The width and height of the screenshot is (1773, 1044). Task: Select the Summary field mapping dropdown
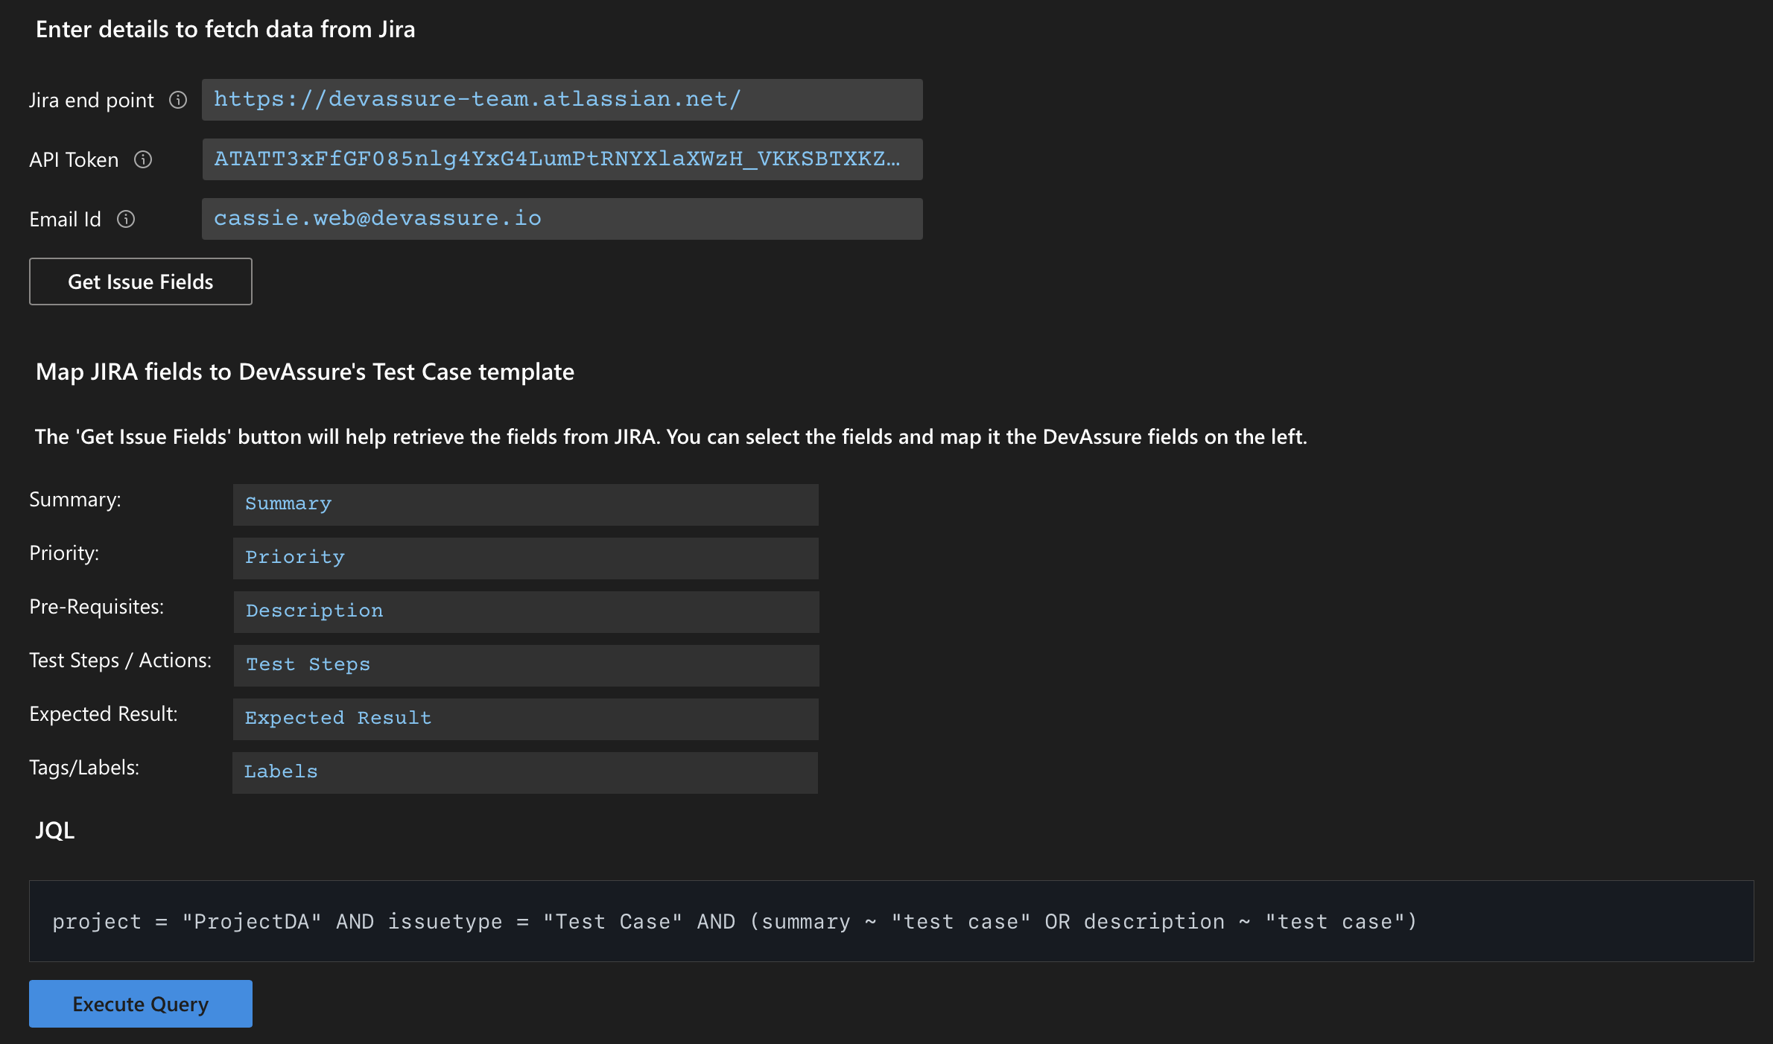(x=524, y=503)
